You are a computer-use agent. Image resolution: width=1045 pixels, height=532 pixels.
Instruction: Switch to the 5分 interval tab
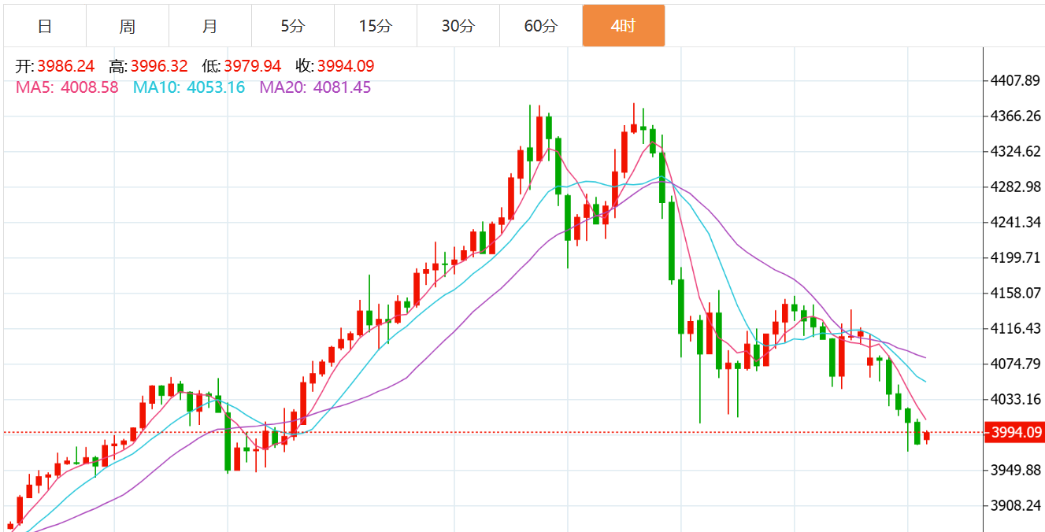pyautogui.click(x=292, y=26)
